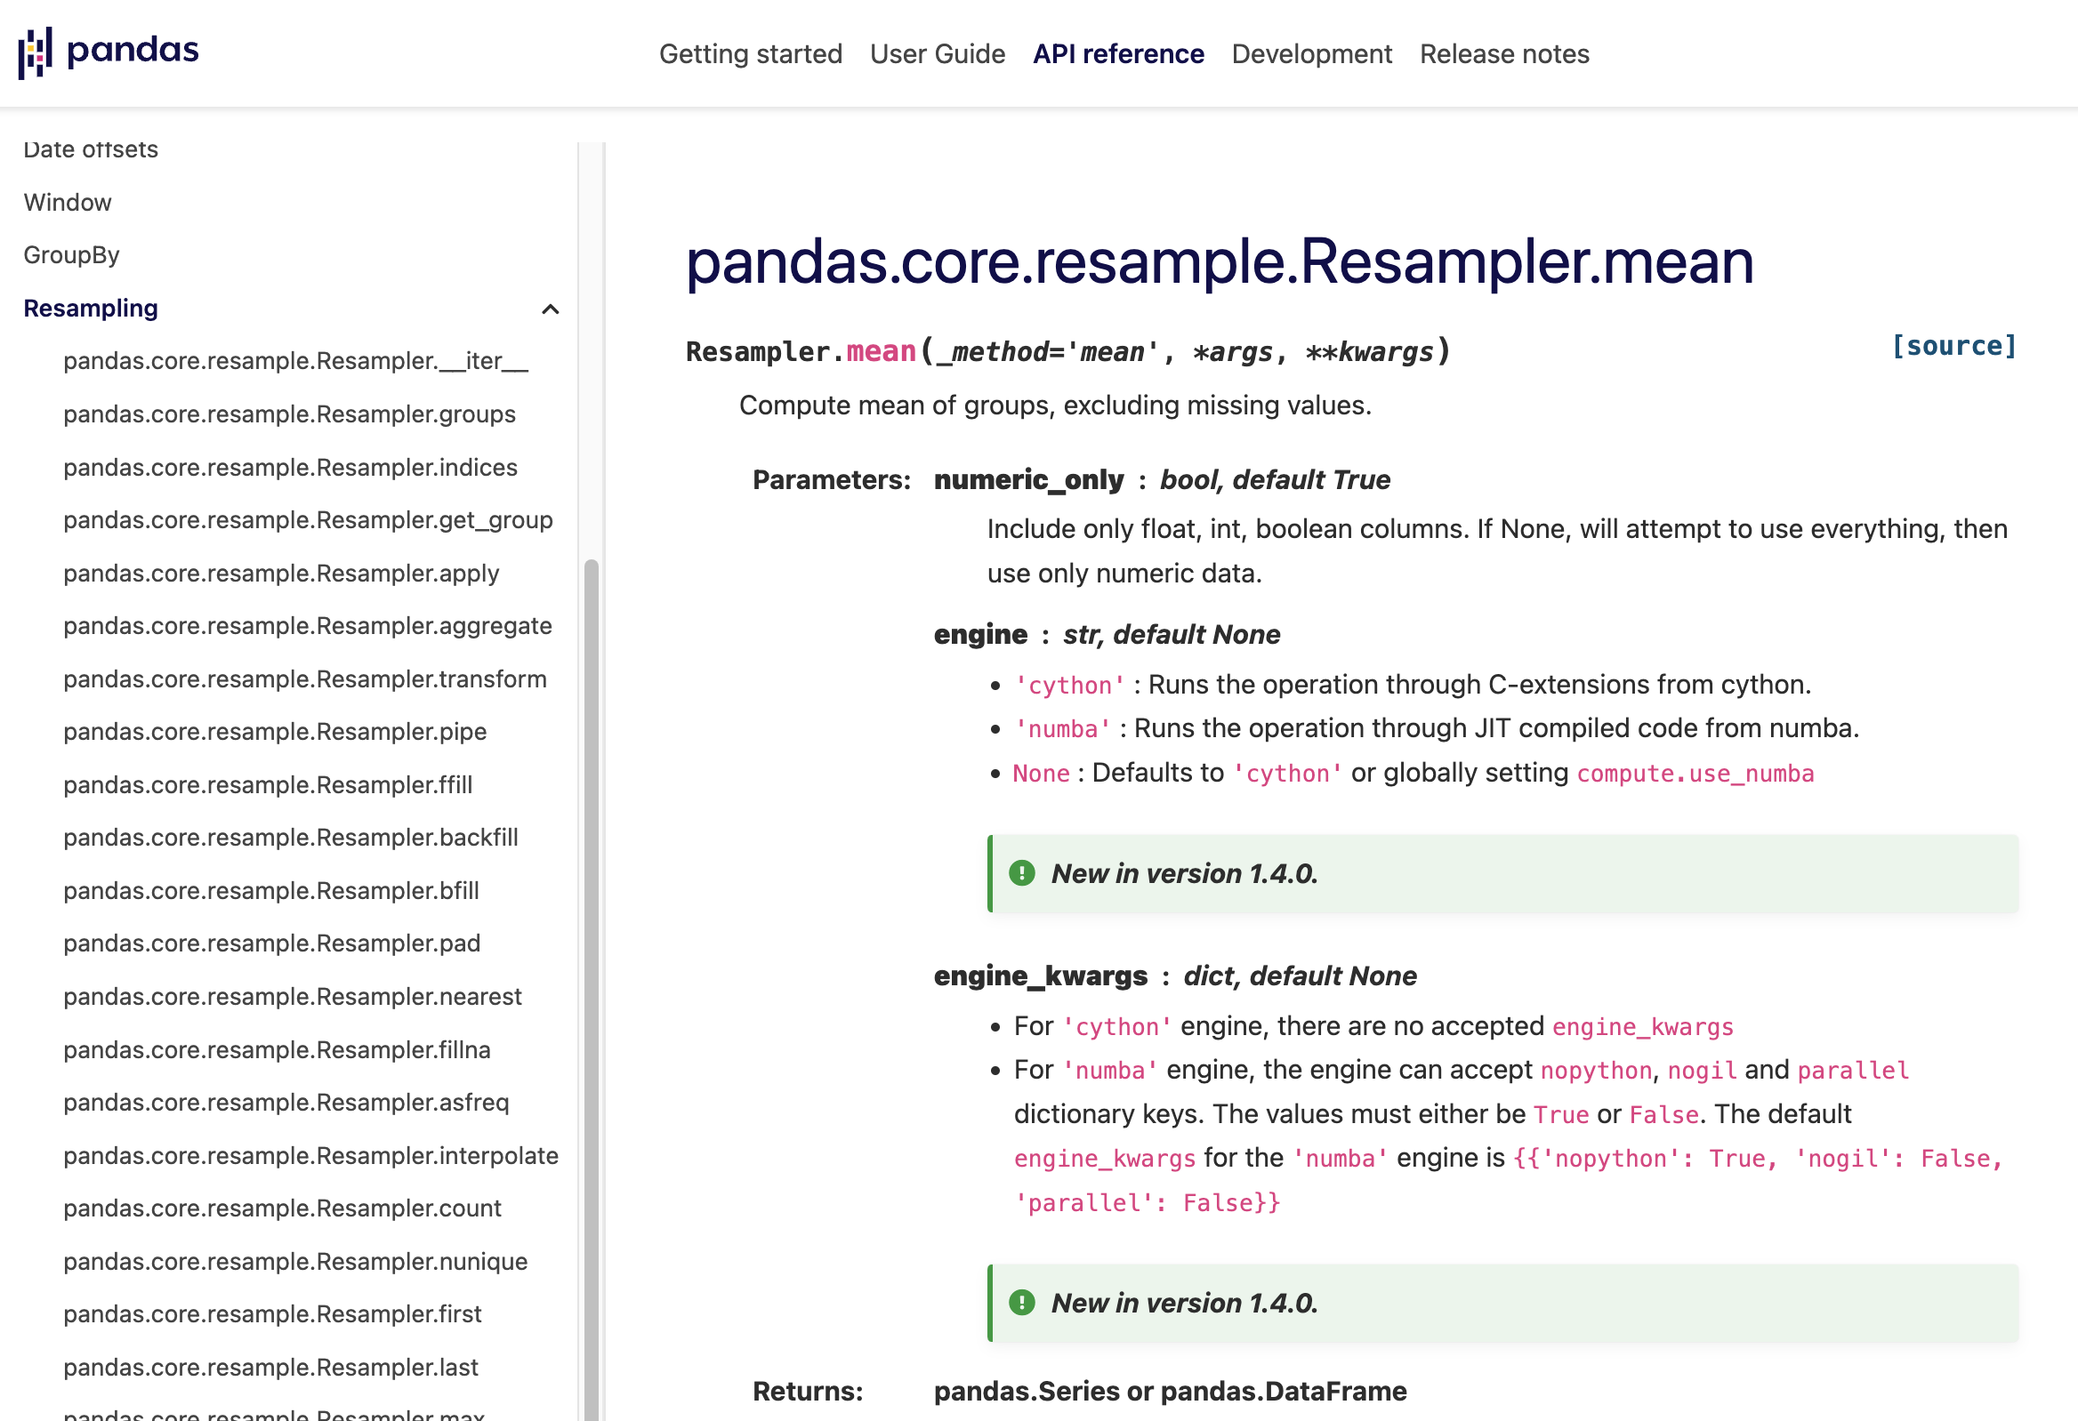The height and width of the screenshot is (1421, 2078).
Task: Open Development tab
Action: tap(1311, 53)
